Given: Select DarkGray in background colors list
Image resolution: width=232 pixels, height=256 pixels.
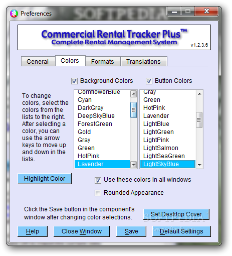Looking at the screenshot, I should pyautogui.click(x=102, y=108).
